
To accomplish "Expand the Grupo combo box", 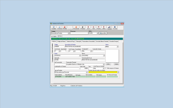I will click(80, 55).
